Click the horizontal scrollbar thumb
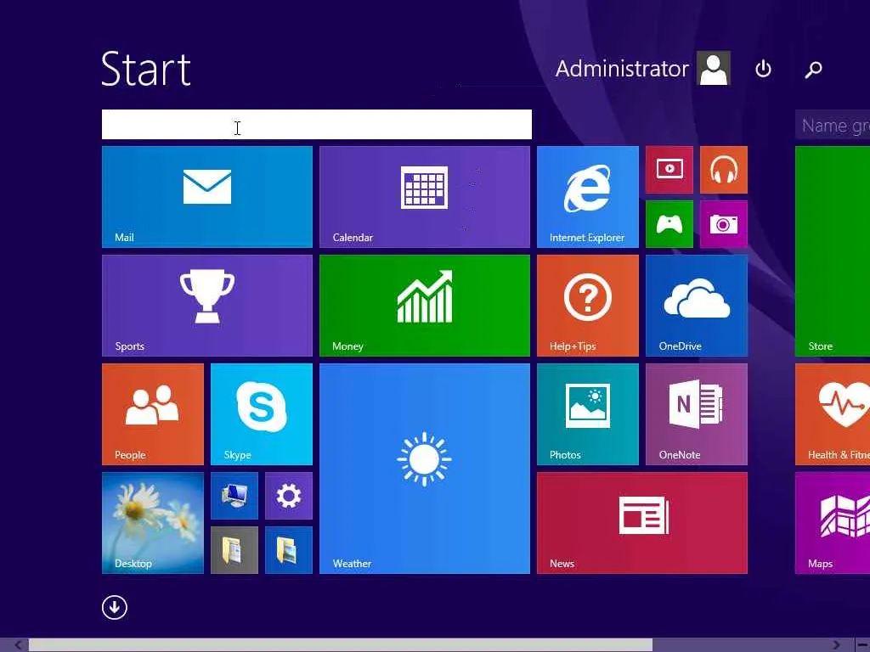Image resolution: width=870 pixels, height=652 pixels. click(340, 645)
